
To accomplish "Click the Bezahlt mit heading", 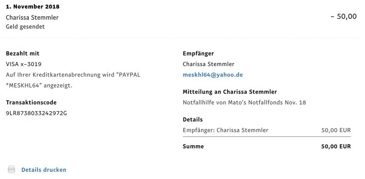I will coord(22,53).
